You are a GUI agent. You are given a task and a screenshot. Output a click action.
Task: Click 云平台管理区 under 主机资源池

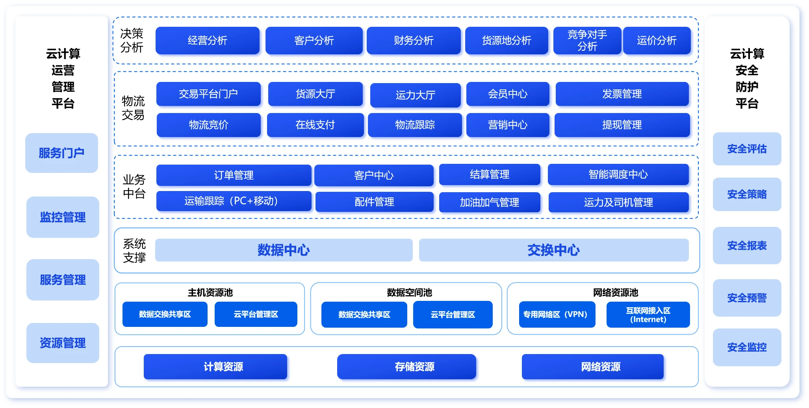[x=256, y=314]
